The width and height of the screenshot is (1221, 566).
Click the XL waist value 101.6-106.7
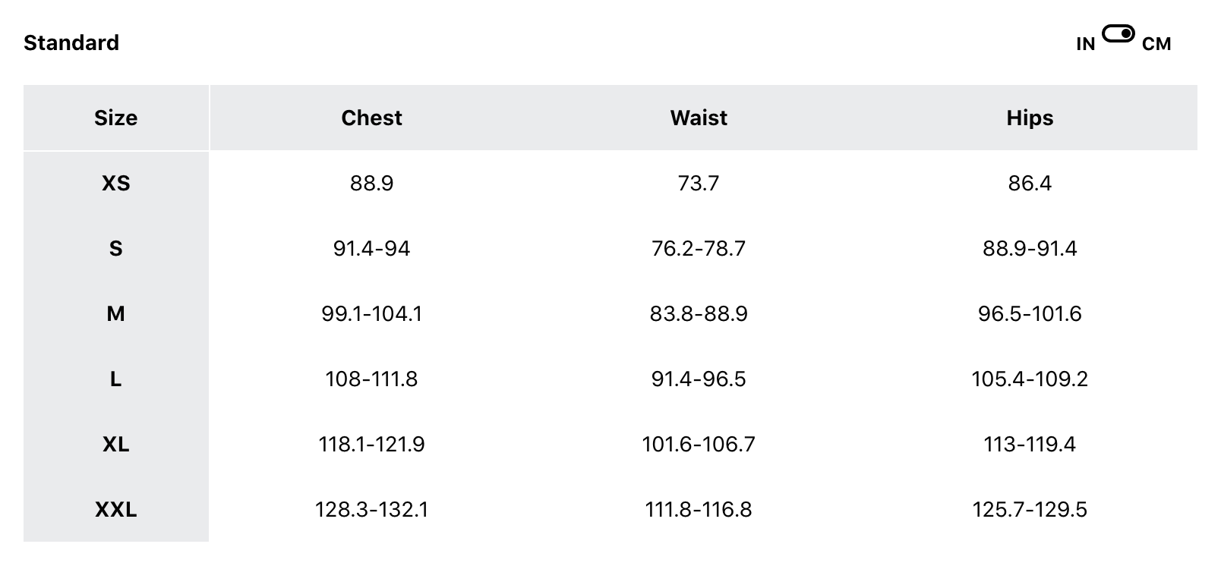pyautogui.click(x=699, y=444)
